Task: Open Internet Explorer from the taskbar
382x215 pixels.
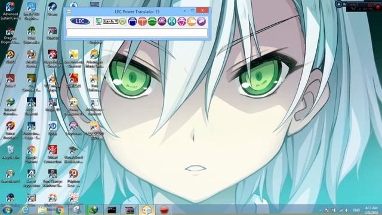Action: (x=25, y=210)
